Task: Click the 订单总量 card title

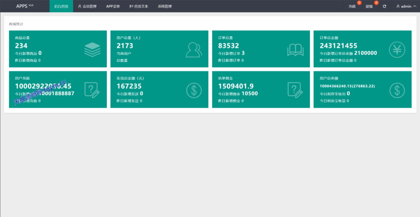Action: [x=226, y=38]
